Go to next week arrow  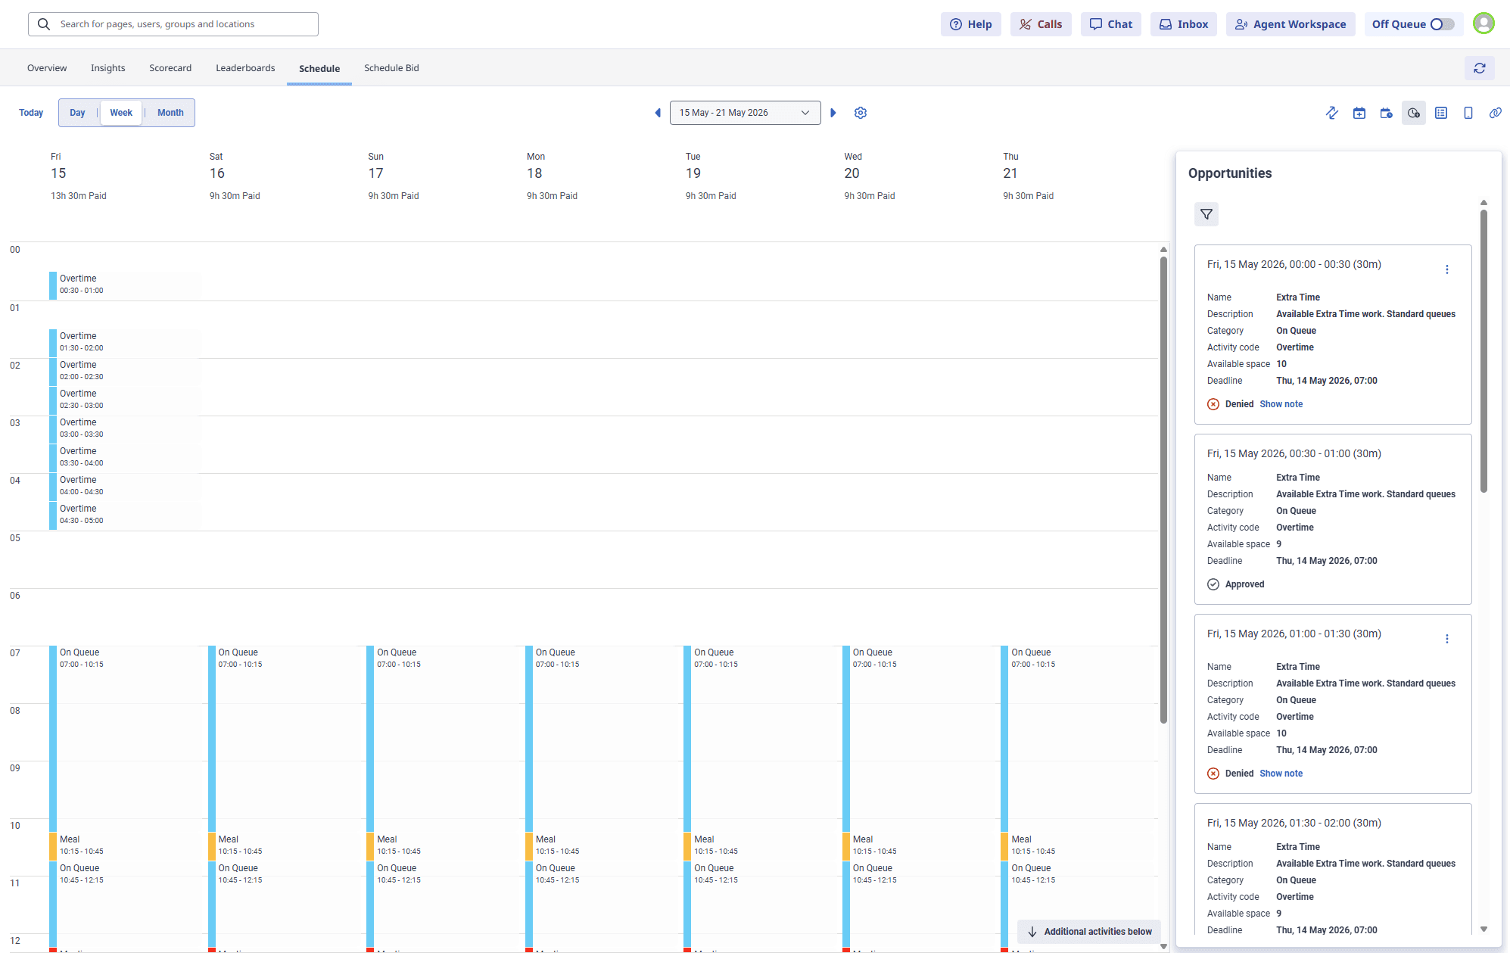(x=833, y=113)
